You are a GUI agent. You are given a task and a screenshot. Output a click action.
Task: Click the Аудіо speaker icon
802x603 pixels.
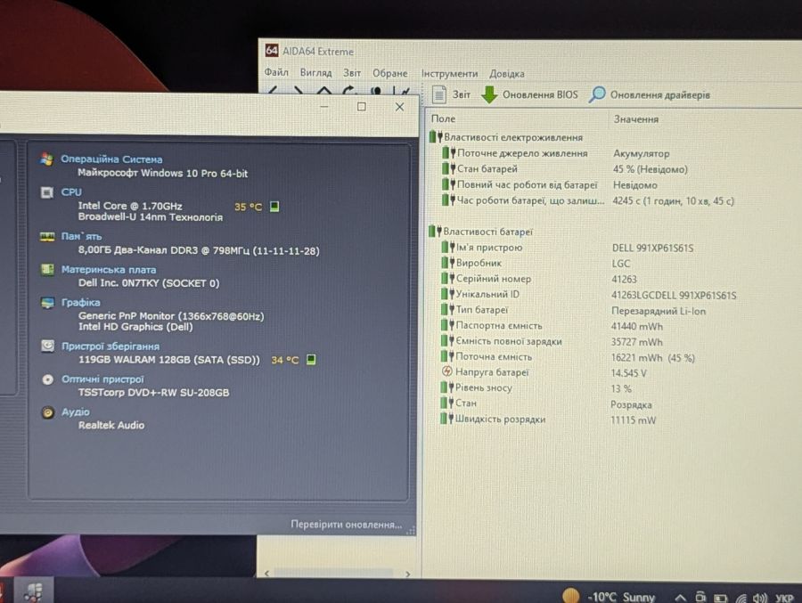click(47, 412)
